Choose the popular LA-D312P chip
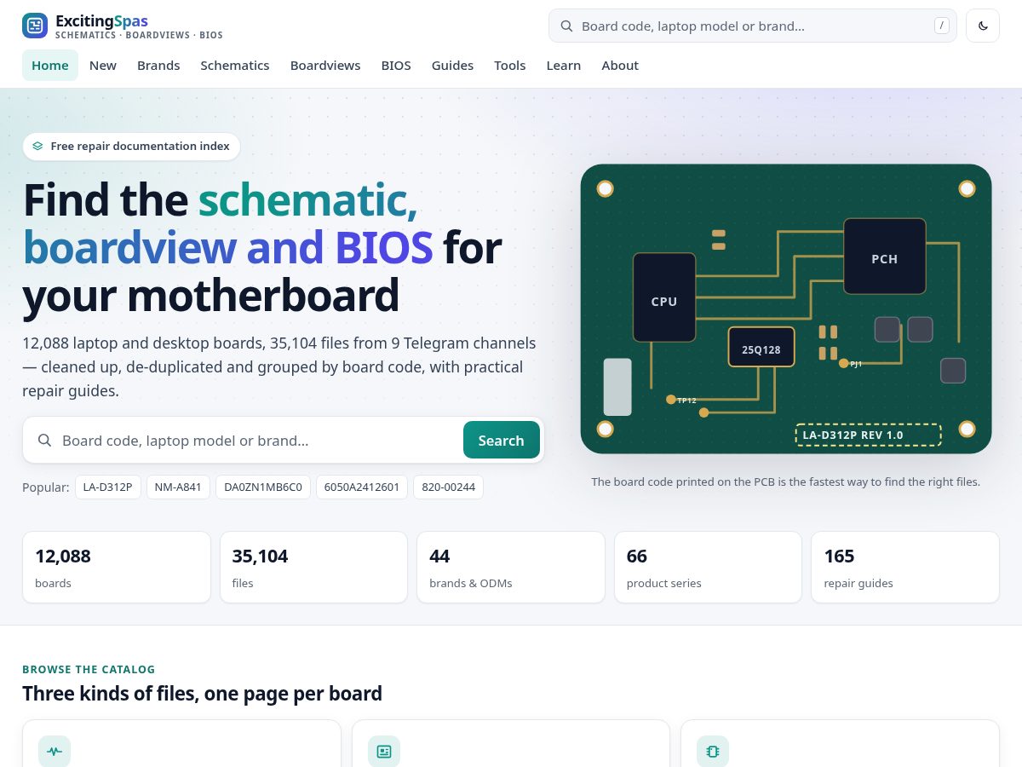Screen dimensions: 1022x767 107,487
